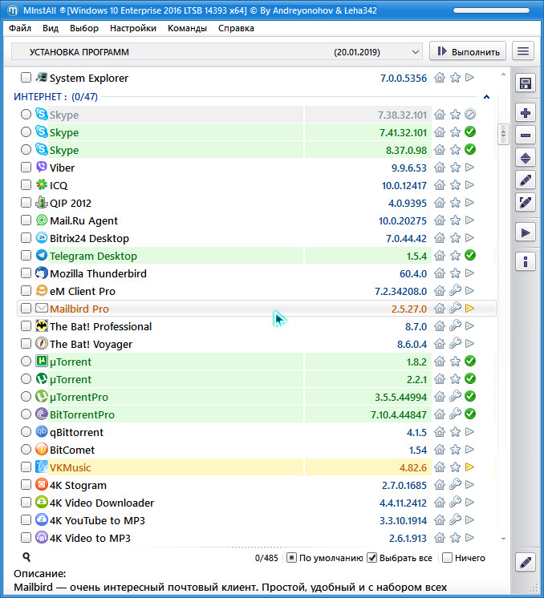Click the minus remove button in sidebar
The image size is (544, 598).
coord(526,135)
